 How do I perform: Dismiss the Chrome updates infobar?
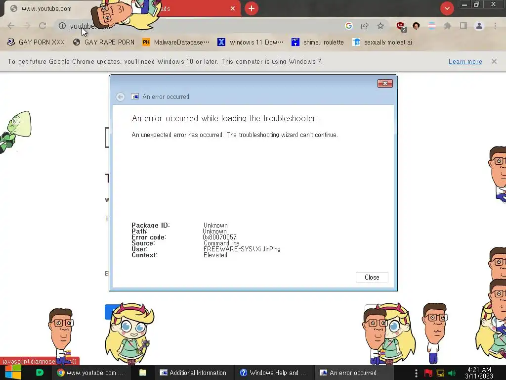click(494, 61)
